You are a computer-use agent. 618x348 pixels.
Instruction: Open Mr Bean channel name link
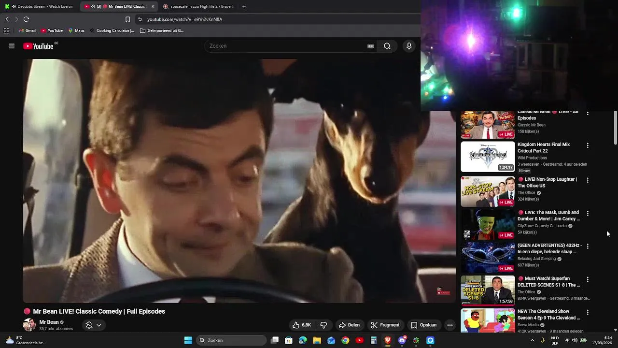coord(49,322)
